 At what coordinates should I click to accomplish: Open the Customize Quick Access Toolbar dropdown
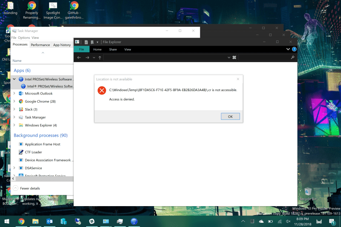point(98,42)
